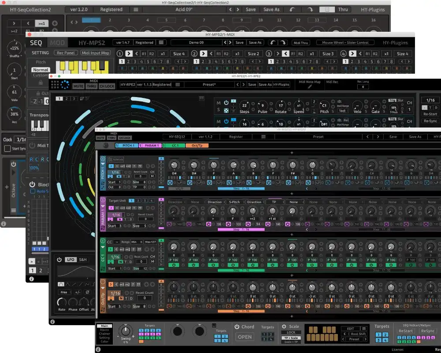Click the sine LFO waveform shape icon
Screen dimensions: 441x353
tap(61, 284)
